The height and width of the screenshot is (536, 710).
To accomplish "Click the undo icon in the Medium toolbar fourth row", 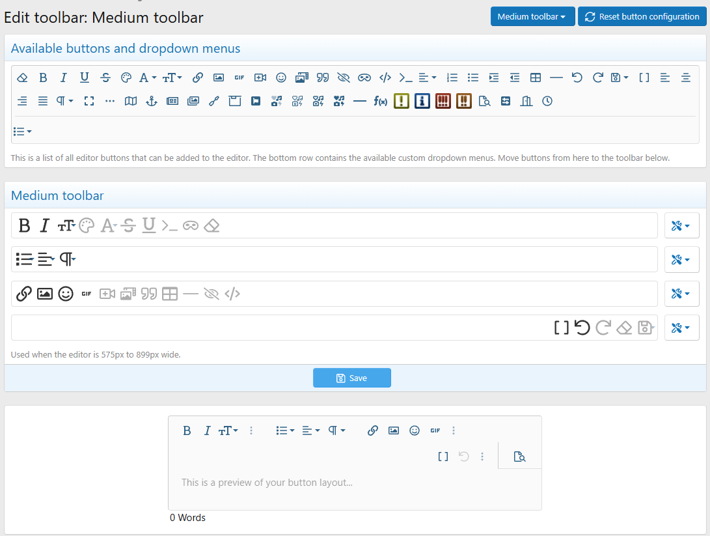I will coord(582,328).
